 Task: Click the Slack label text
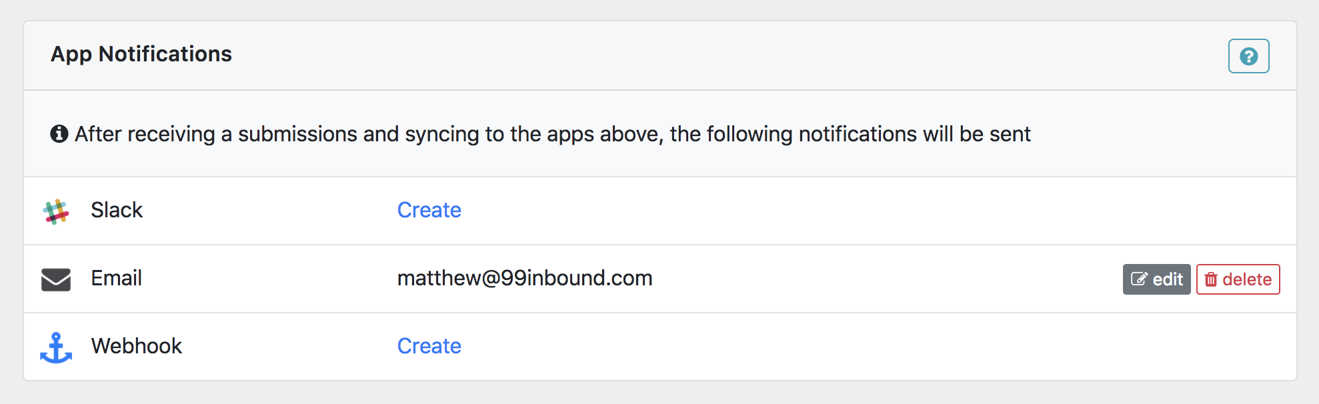coord(117,210)
